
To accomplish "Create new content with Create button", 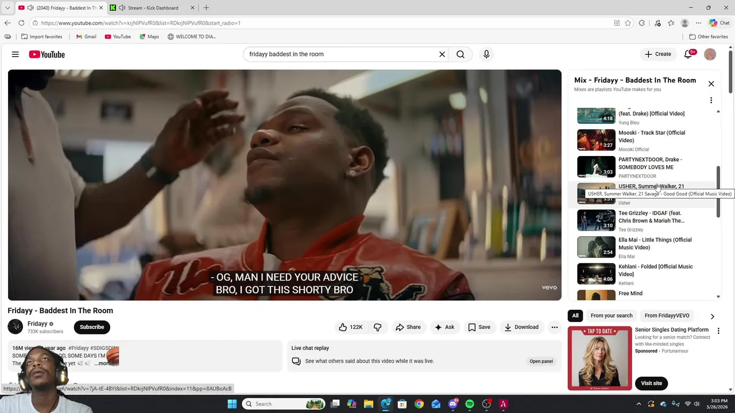I will click(657, 54).
